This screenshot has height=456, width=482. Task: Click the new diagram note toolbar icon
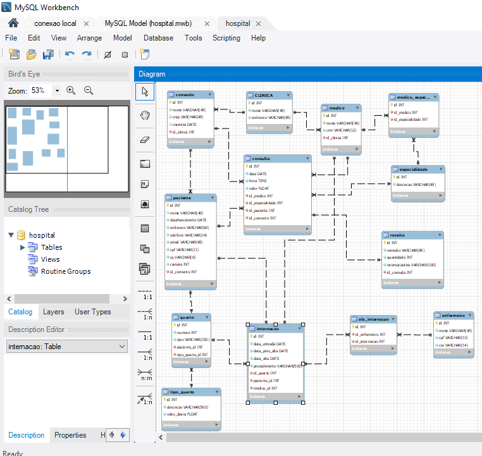tap(144, 54)
